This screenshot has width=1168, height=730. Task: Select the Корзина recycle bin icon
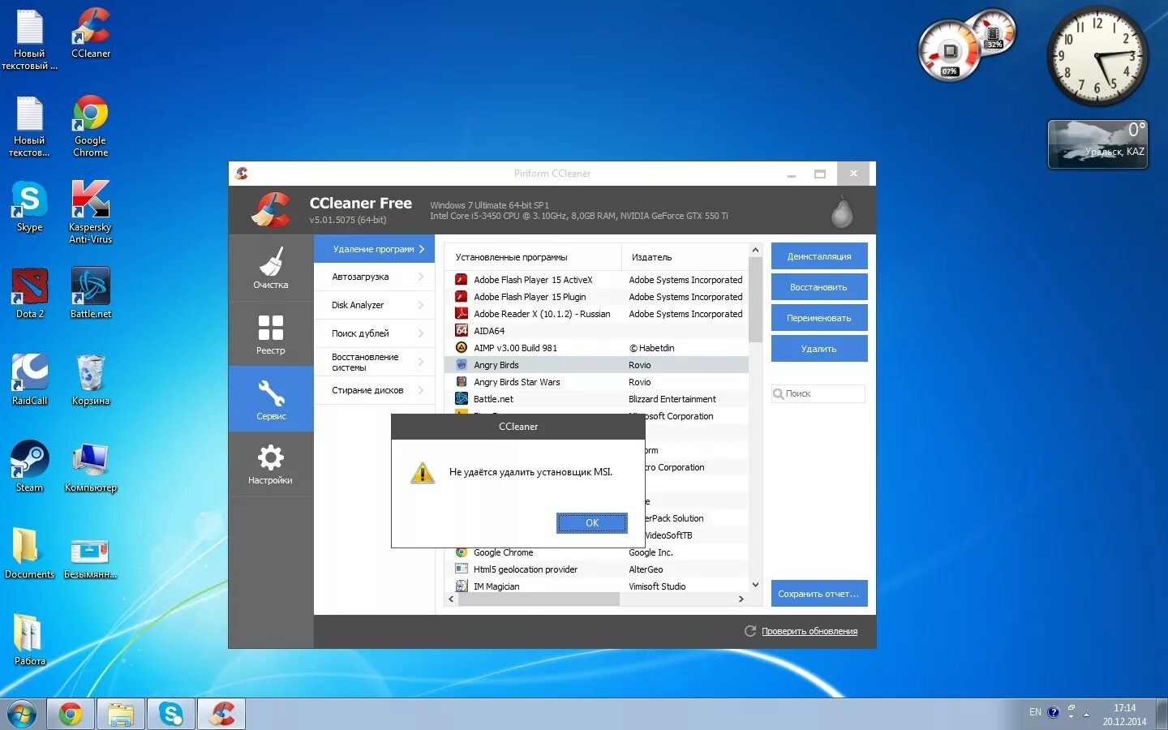(91, 380)
